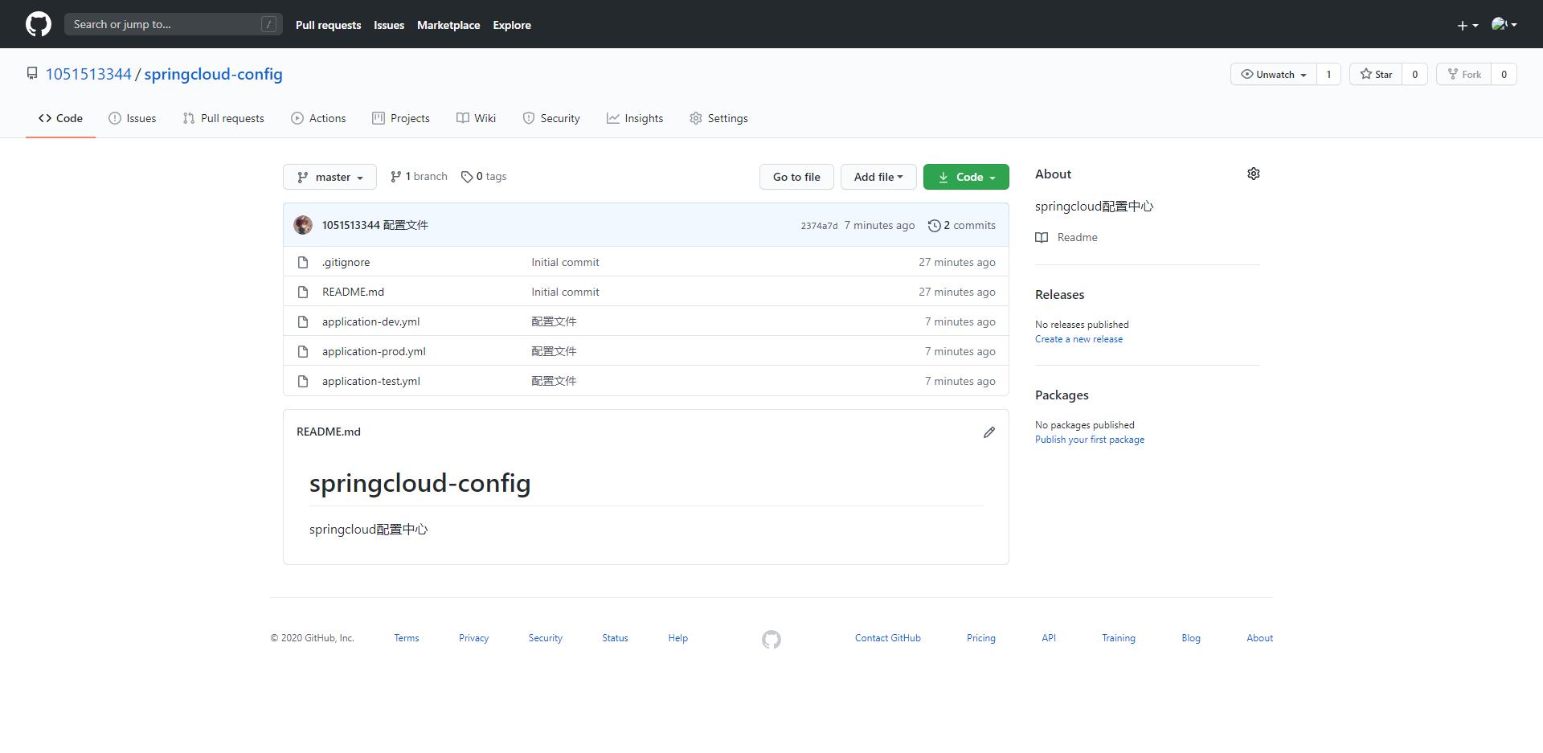Edit README.md with pencil icon
1543x753 pixels.
tap(989, 432)
